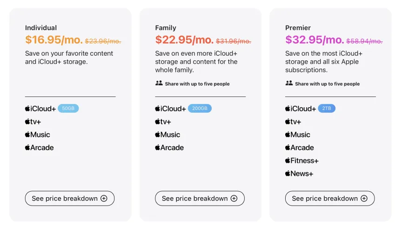Click the Apple News+ logo in Premier plan
Image resolution: width=395 pixels, height=232 pixels.
pos(299,174)
